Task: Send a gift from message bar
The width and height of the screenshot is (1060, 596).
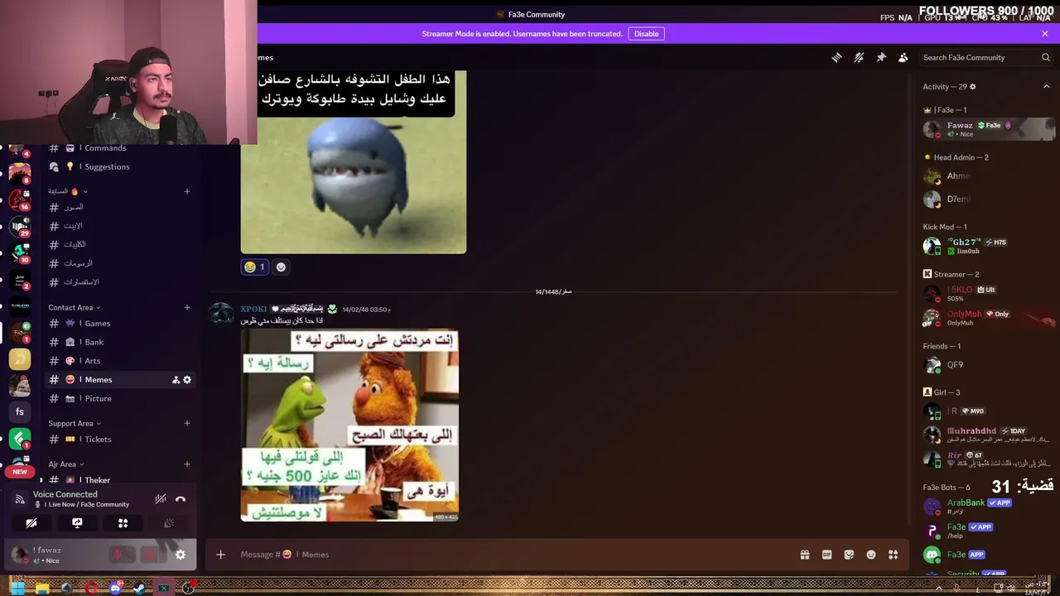Action: 804,555
